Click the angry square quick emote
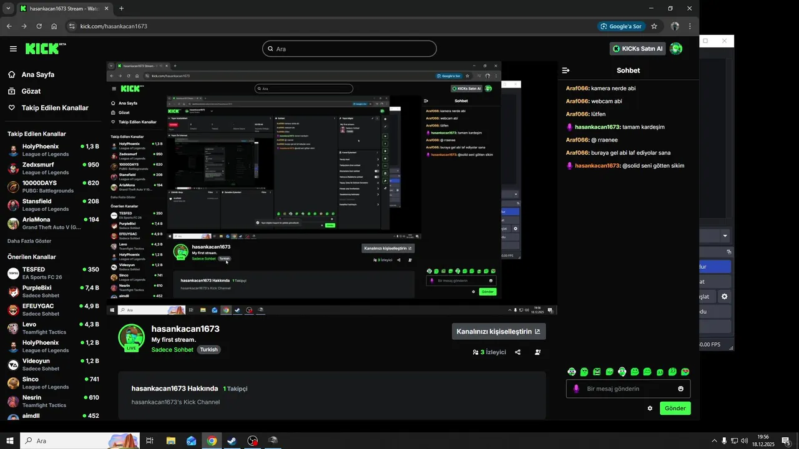This screenshot has width=799, height=449. (x=597, y=372)
